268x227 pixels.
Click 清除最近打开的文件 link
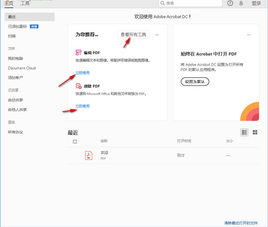coord(241,223)
